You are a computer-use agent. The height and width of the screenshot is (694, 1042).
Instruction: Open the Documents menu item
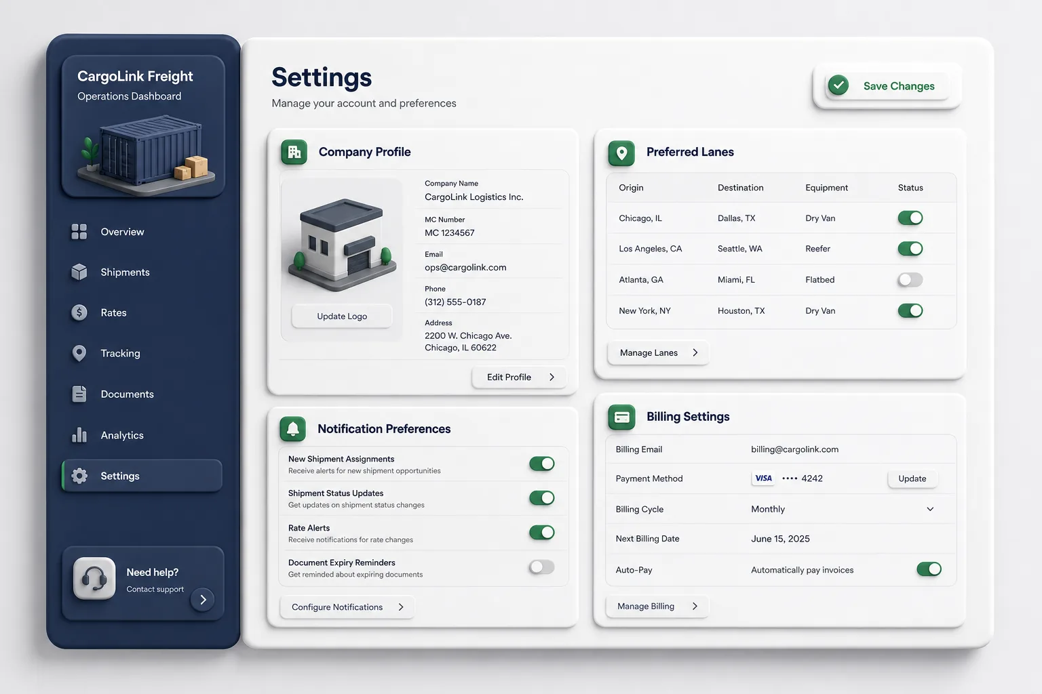(142, 394)
